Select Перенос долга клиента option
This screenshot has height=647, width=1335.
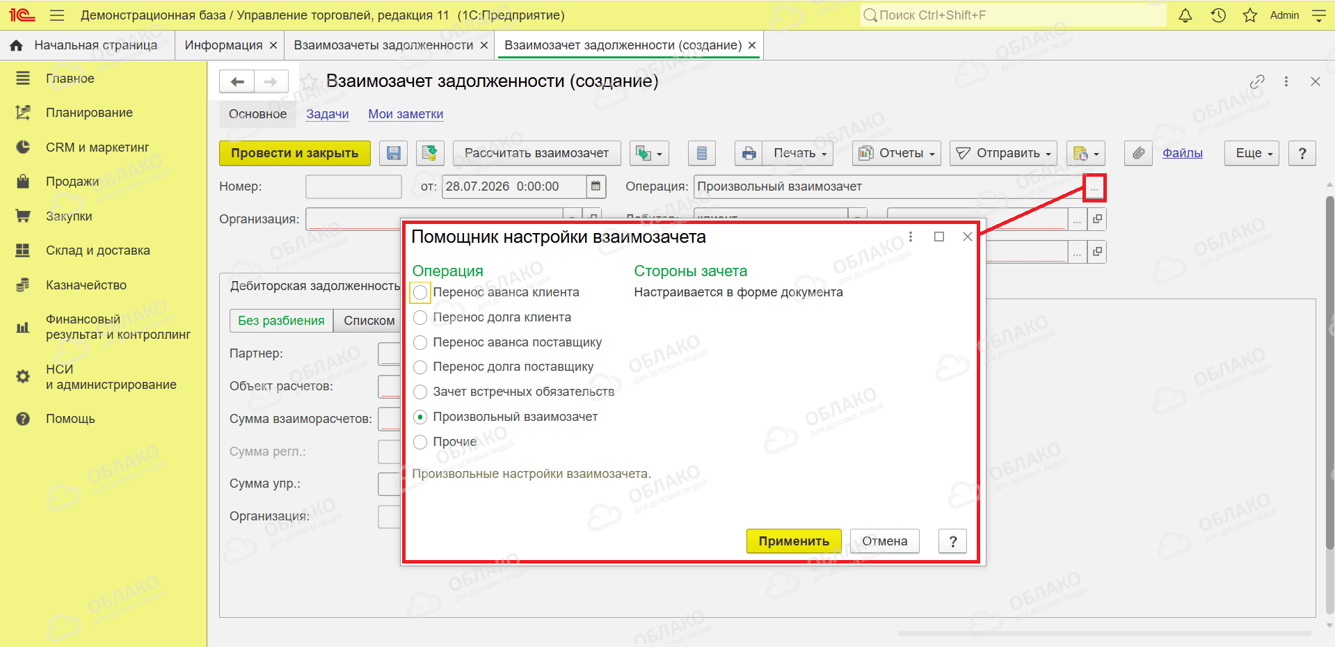pyautogui.click(x=420, y=318)
